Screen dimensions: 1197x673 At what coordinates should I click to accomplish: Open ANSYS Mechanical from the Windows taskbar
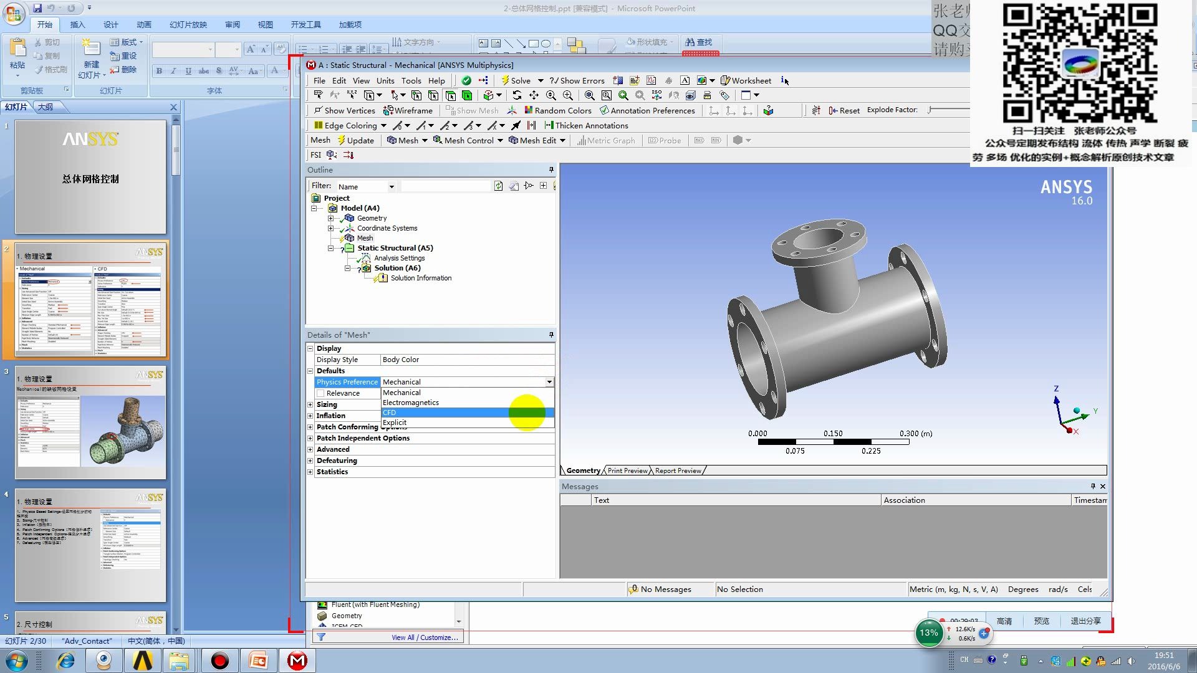(x=297, y=661)
